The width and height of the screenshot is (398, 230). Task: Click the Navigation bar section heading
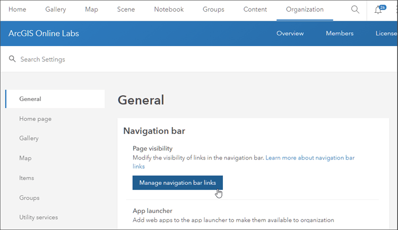(x=154, y=131)
